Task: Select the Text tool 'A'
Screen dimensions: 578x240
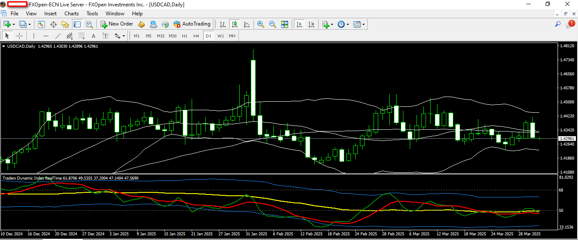Action: (x=93, y=36)
